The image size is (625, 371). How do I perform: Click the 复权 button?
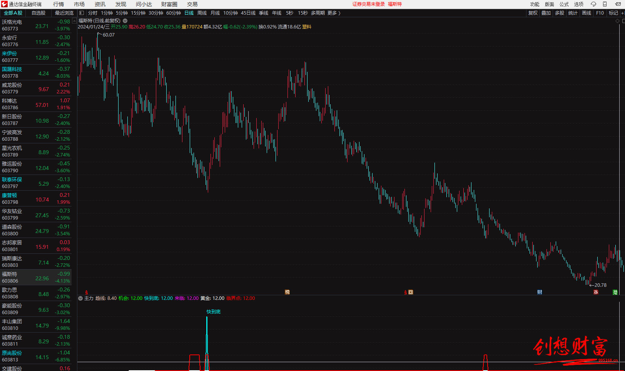(533, 13)
